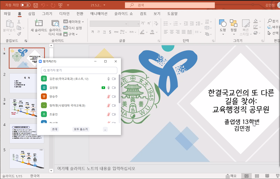Toggle Bold 가 formatting button
The image size is (280, 179).
point(92,32)
